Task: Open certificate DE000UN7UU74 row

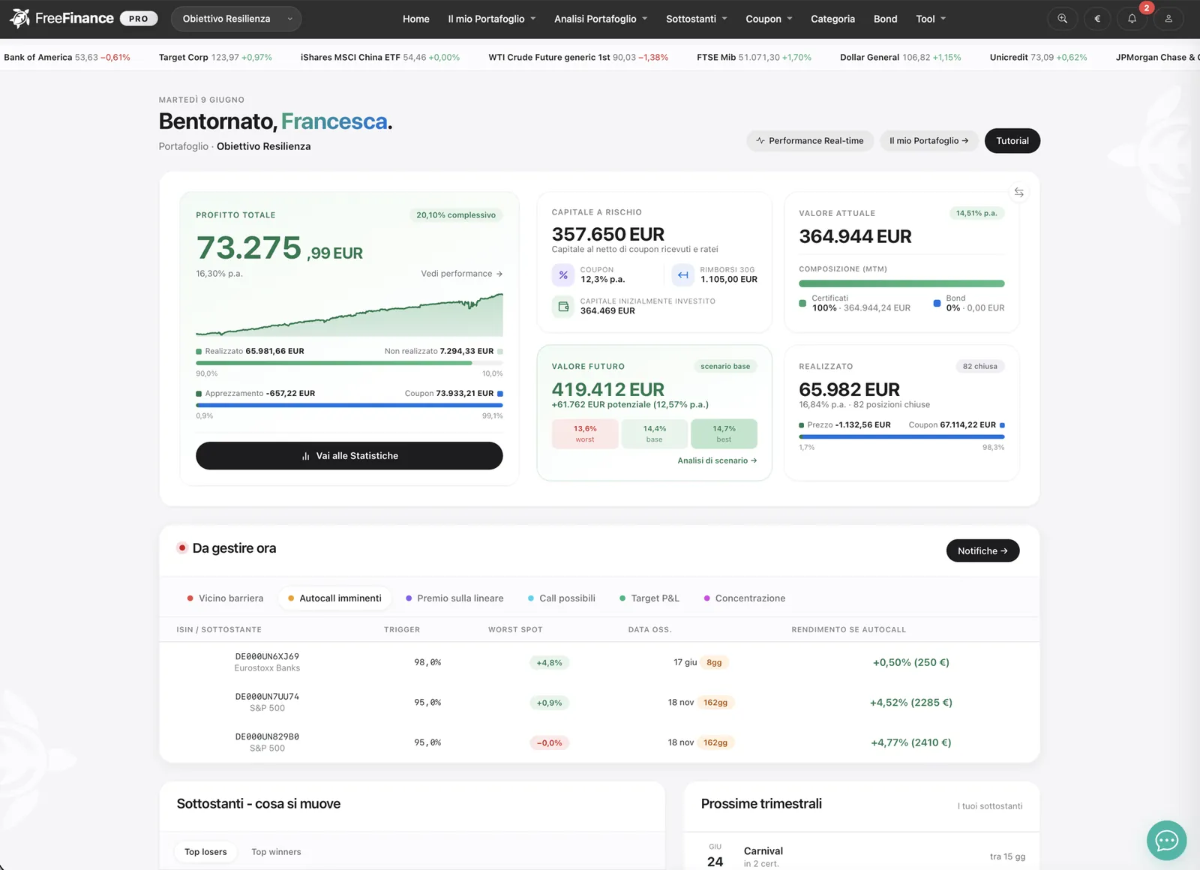Action: pyautogui.click(x=600, y=703)
